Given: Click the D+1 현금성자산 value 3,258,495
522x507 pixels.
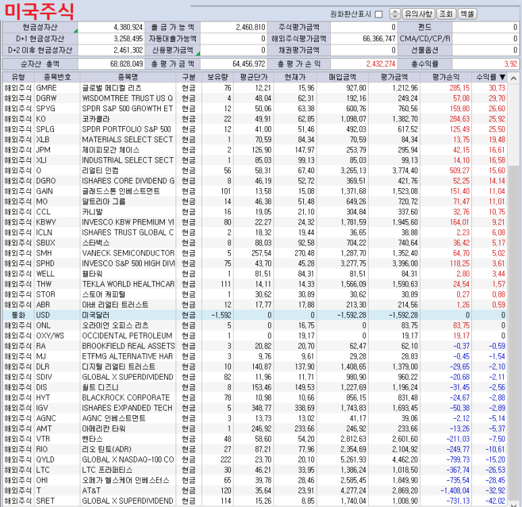Looking at the screenshot, I should pos(111,39).
